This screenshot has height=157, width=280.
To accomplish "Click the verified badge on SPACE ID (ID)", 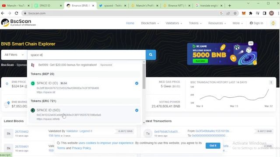I will pyautogui.click(x=136, y=83).
